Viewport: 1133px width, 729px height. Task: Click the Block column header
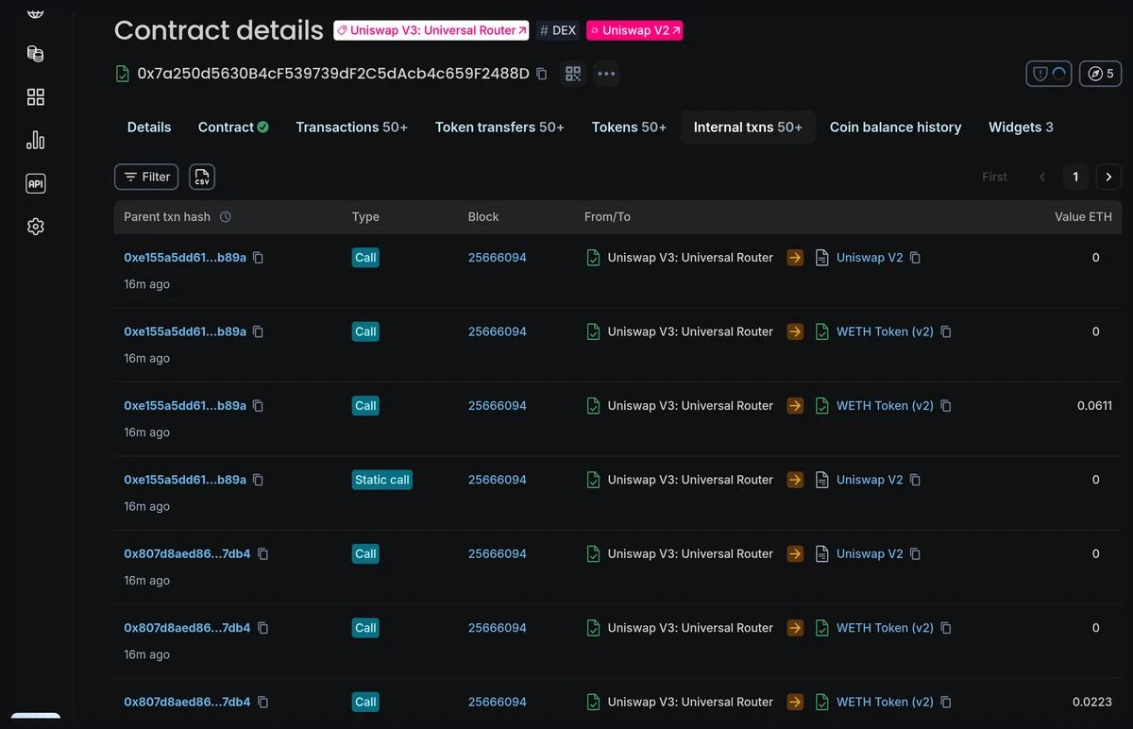[483, 217]
